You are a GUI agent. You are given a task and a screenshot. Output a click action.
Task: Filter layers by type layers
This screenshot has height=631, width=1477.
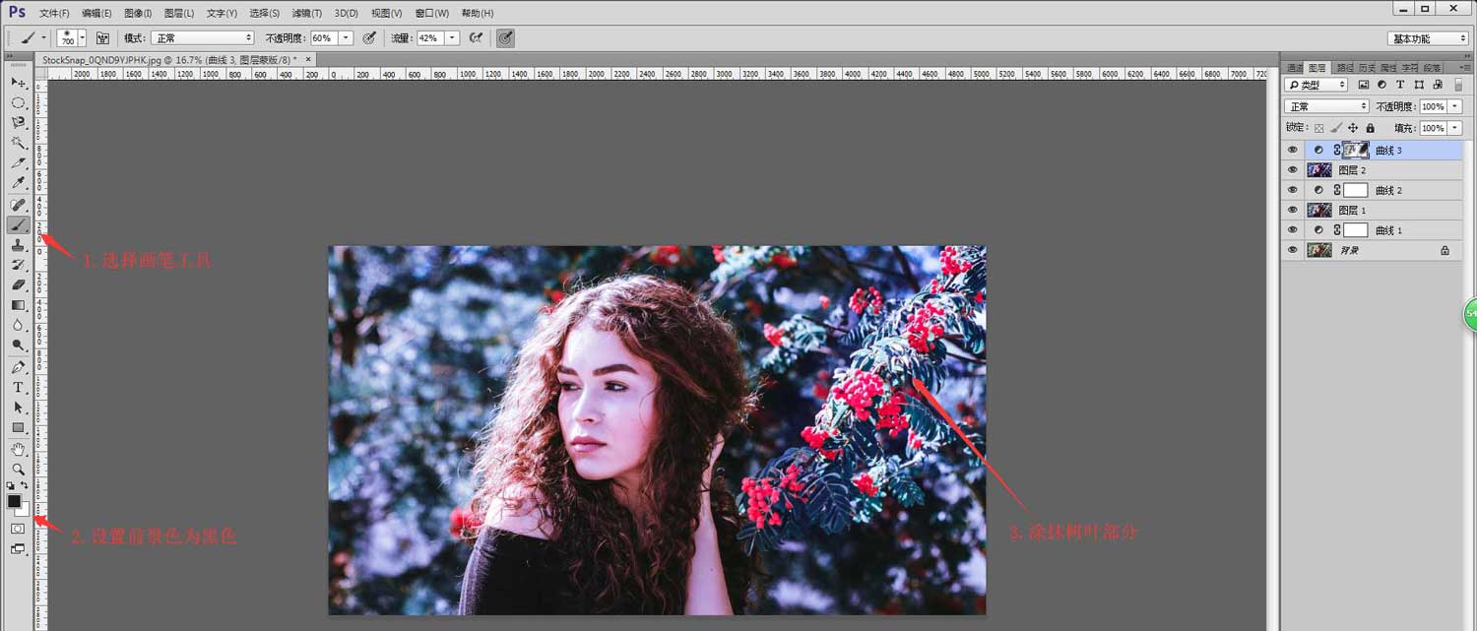coord(1400,86)
